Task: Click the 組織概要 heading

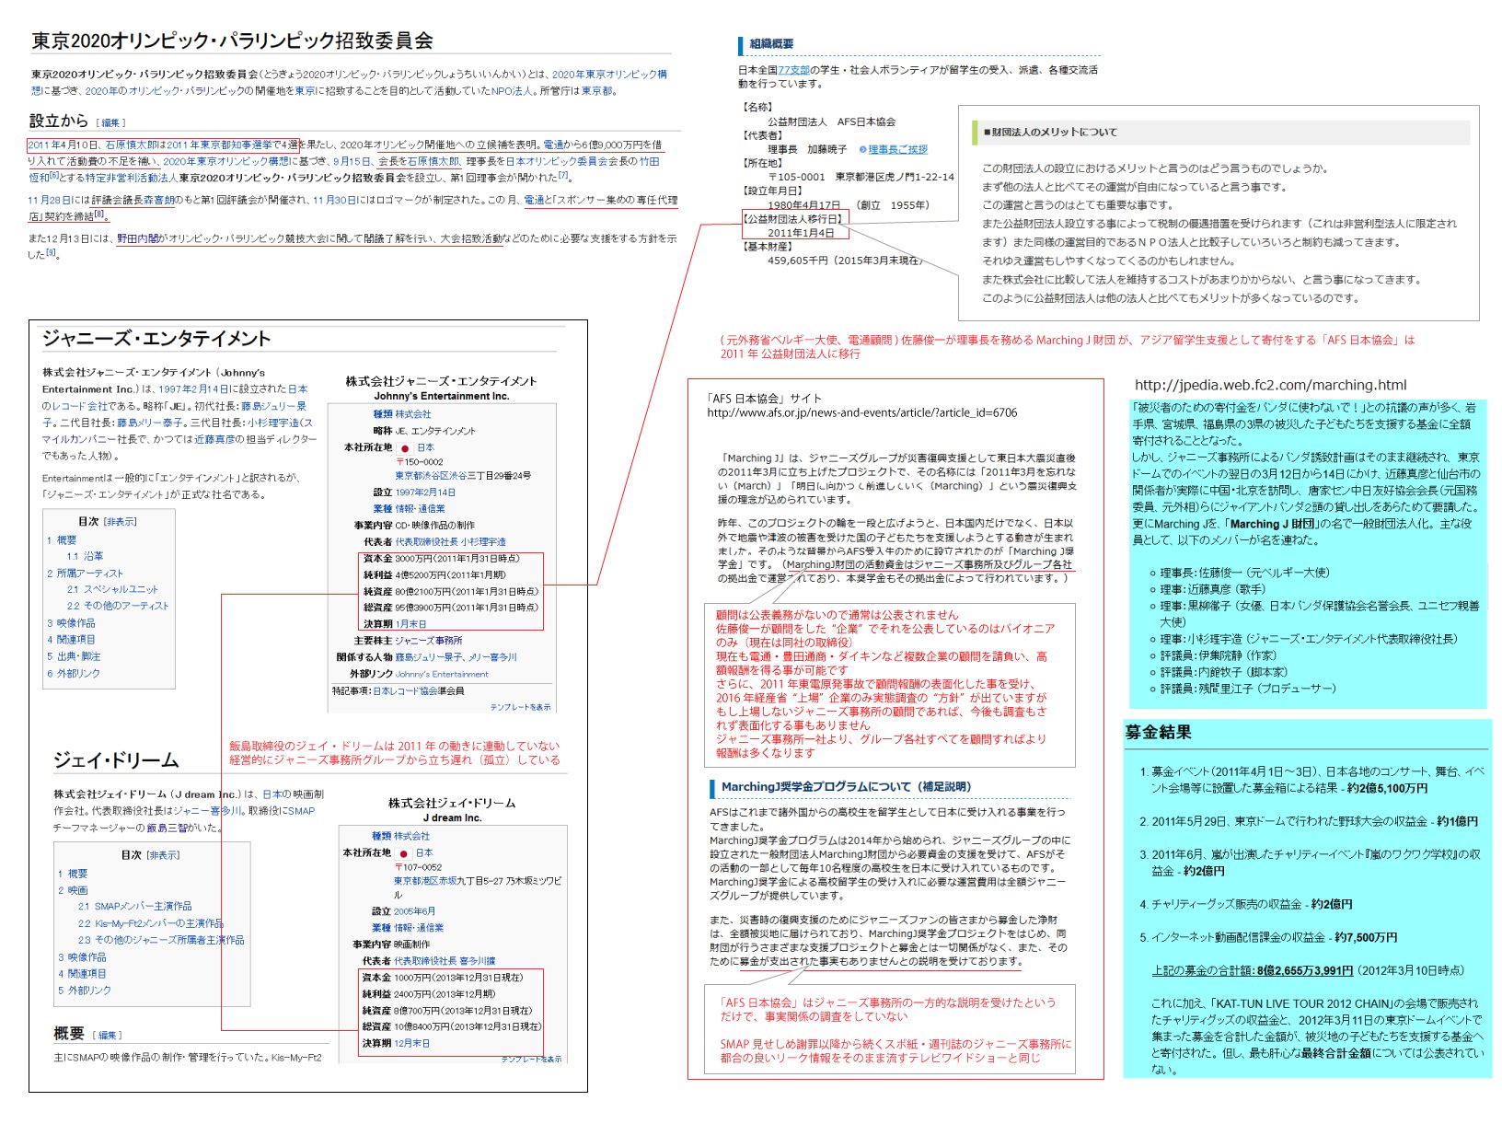Action: [771, 44]
